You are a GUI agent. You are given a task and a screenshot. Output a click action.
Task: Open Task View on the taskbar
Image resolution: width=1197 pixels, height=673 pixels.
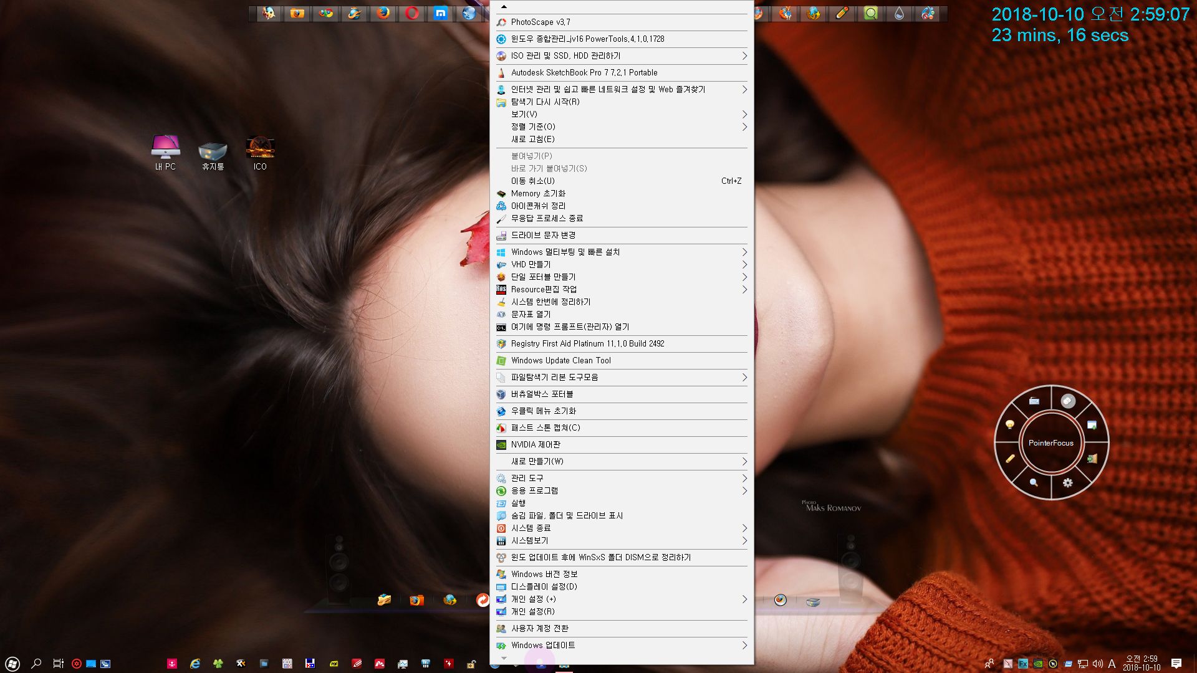point(58,664)
